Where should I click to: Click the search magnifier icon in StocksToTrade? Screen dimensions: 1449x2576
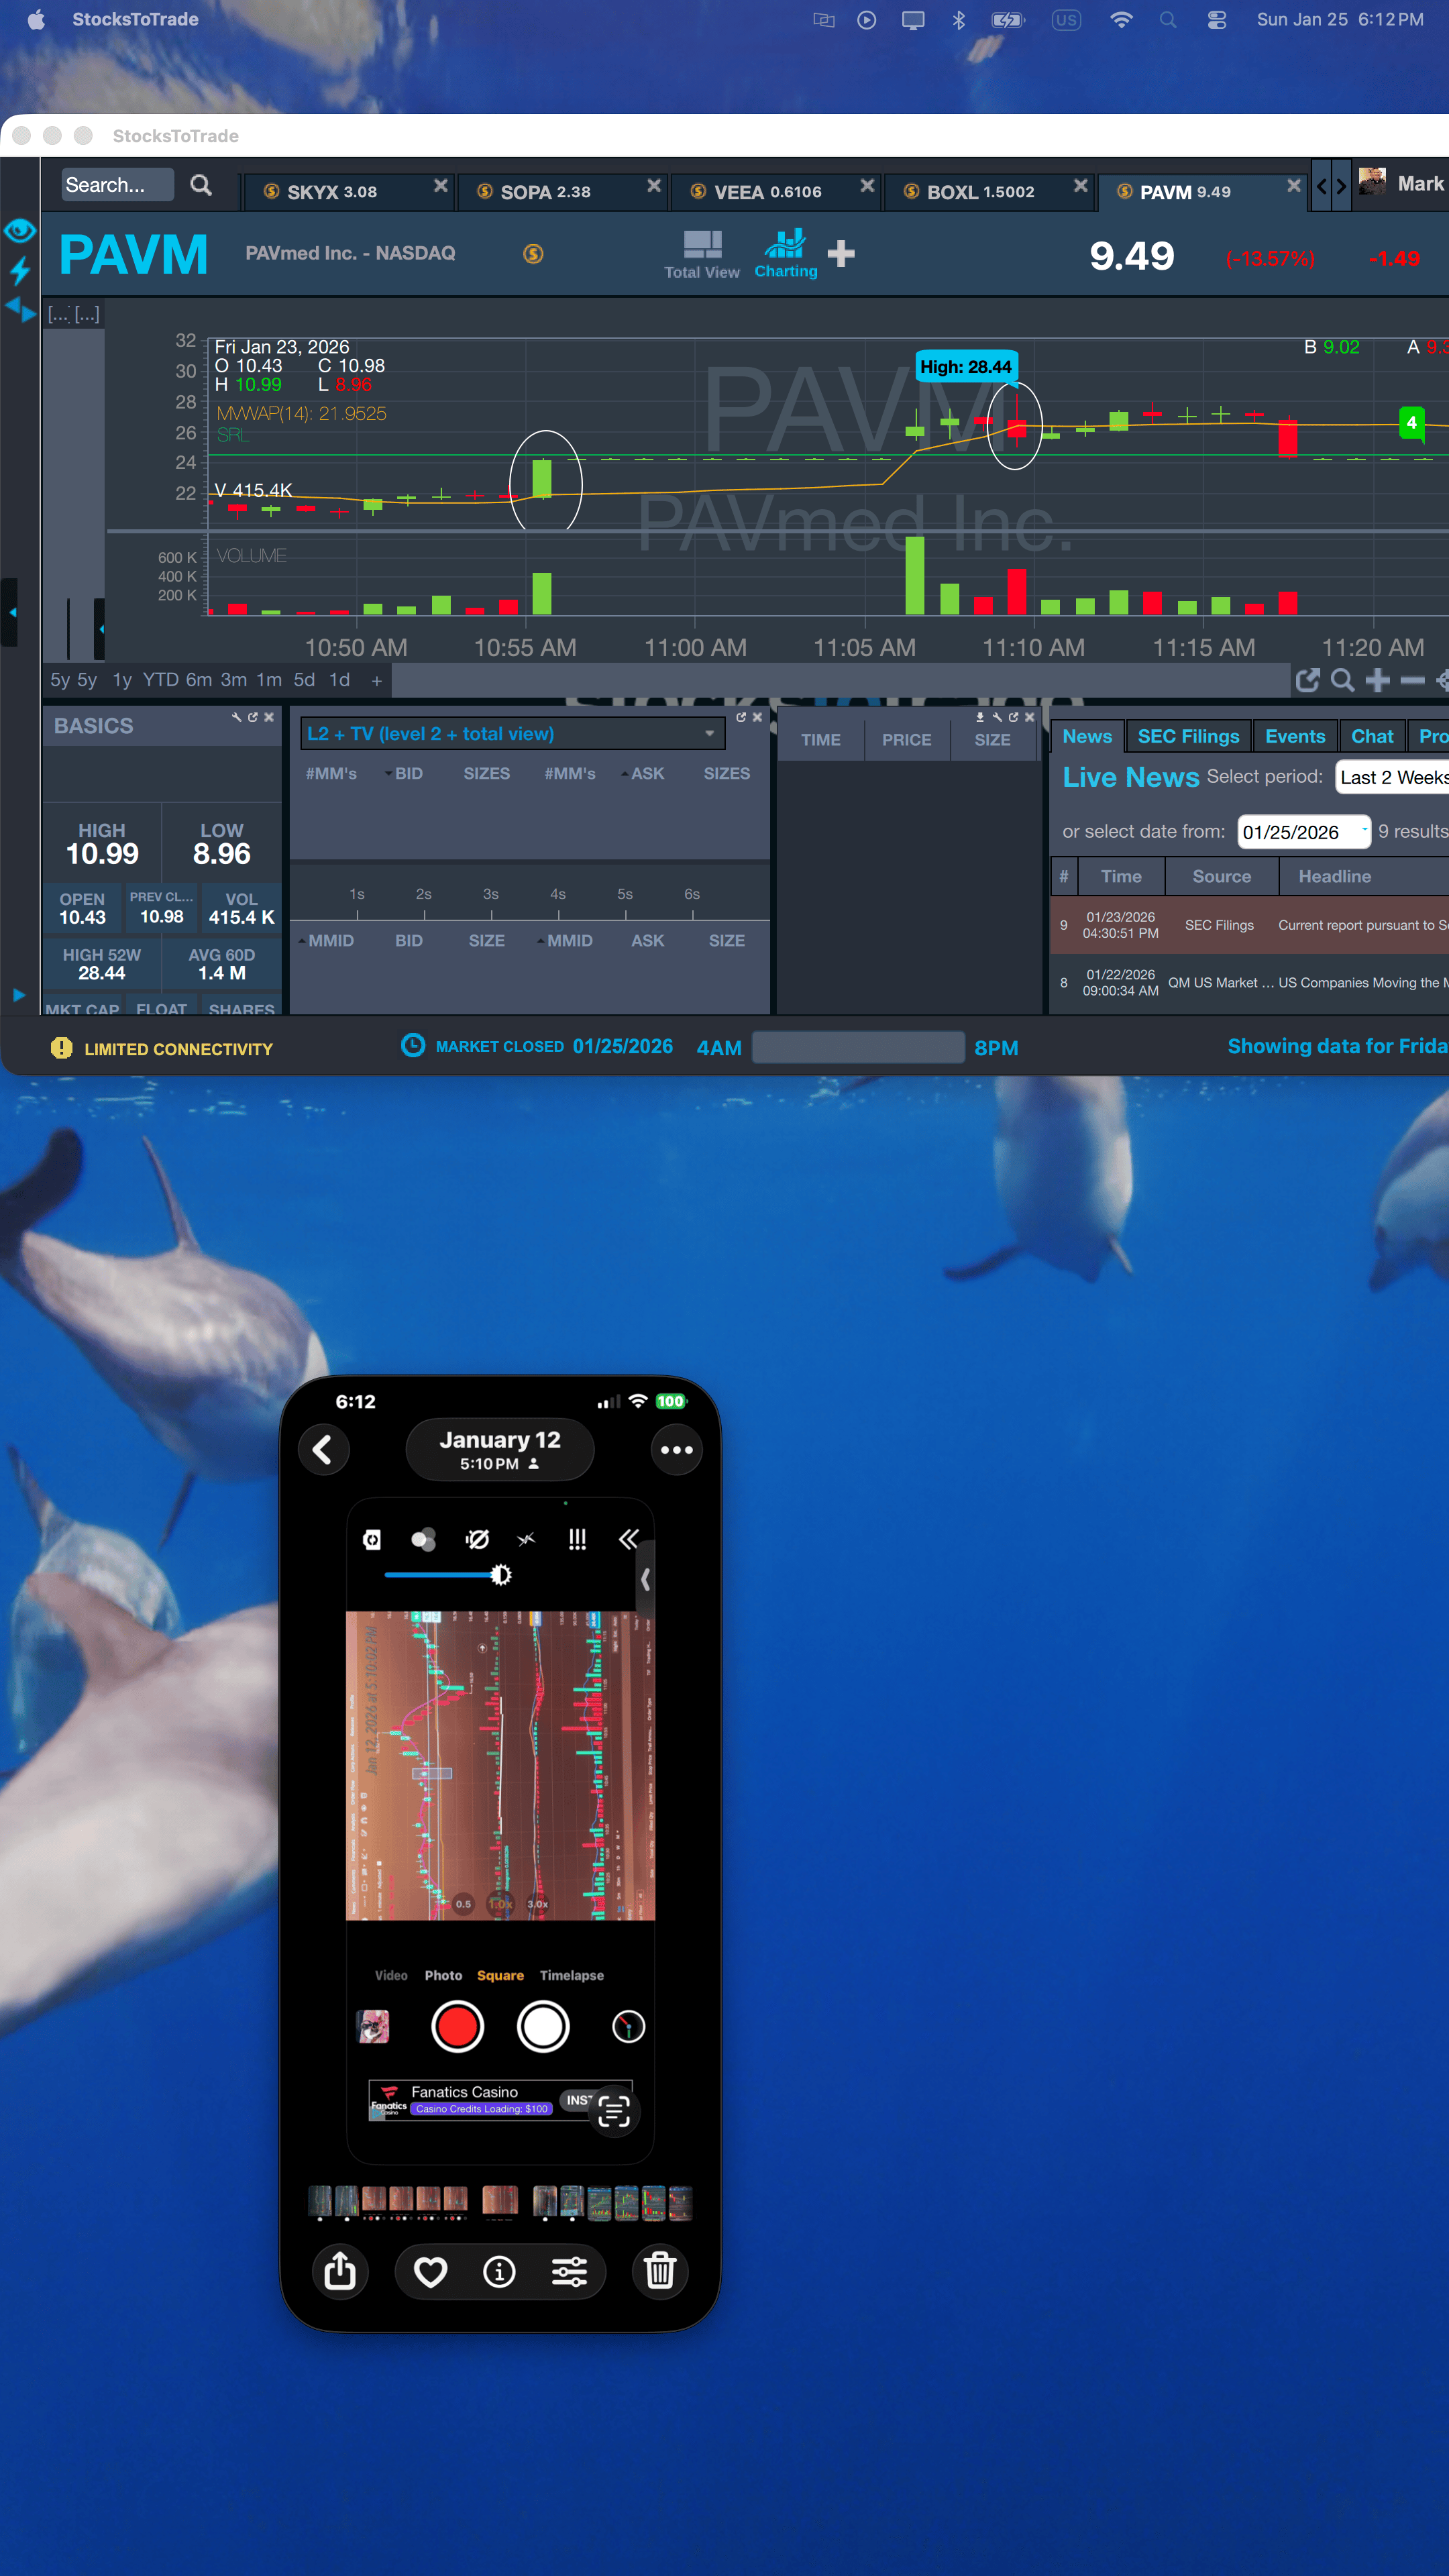[201, 185]
